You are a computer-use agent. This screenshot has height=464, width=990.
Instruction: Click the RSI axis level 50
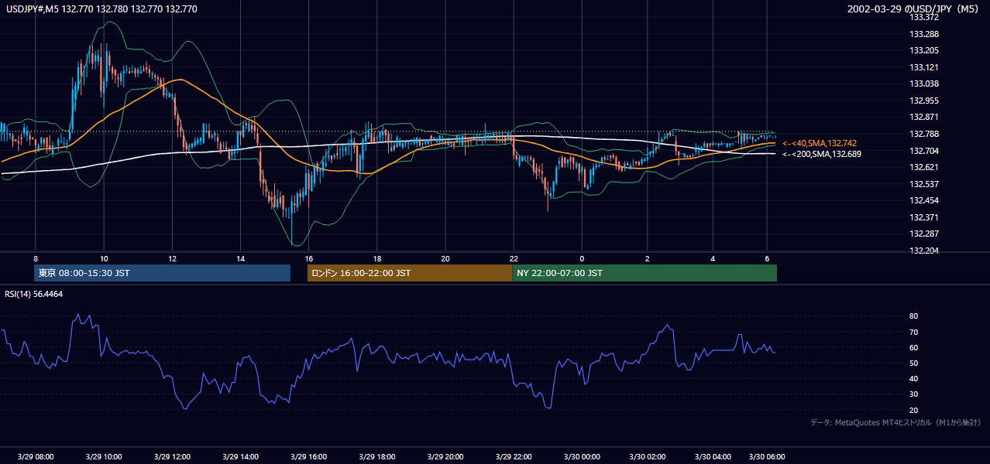(913, 363)
